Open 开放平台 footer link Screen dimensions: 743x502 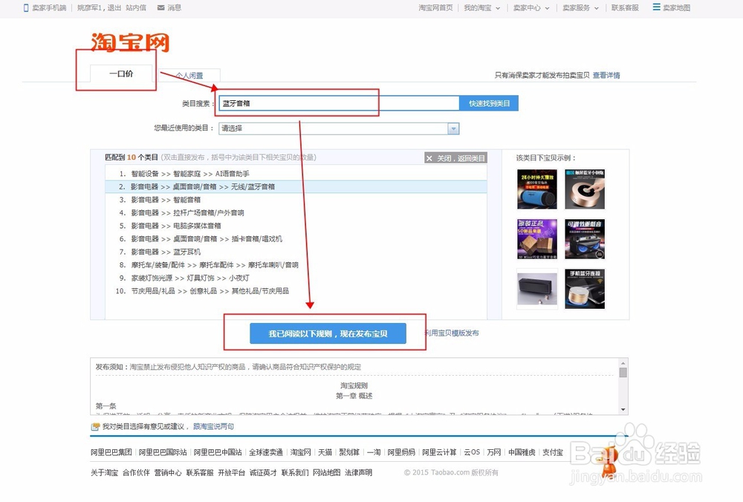(231, 472)
